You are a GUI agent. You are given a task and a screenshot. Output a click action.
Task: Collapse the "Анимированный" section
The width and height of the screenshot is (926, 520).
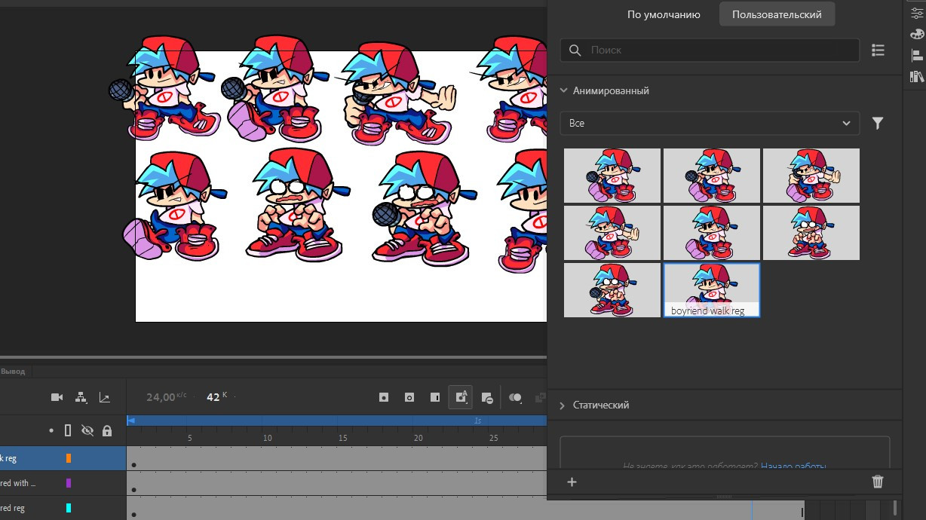click(x=563, y=90)
